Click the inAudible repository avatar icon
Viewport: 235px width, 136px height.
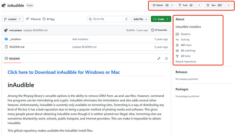pyautogui.click(x=4, y=5)
